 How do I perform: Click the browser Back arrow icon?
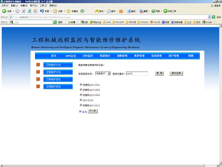coord(4,11)
